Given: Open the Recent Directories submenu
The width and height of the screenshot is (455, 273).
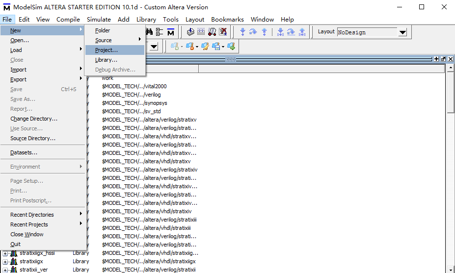Looking at the screenshot, I should (42, 215).
